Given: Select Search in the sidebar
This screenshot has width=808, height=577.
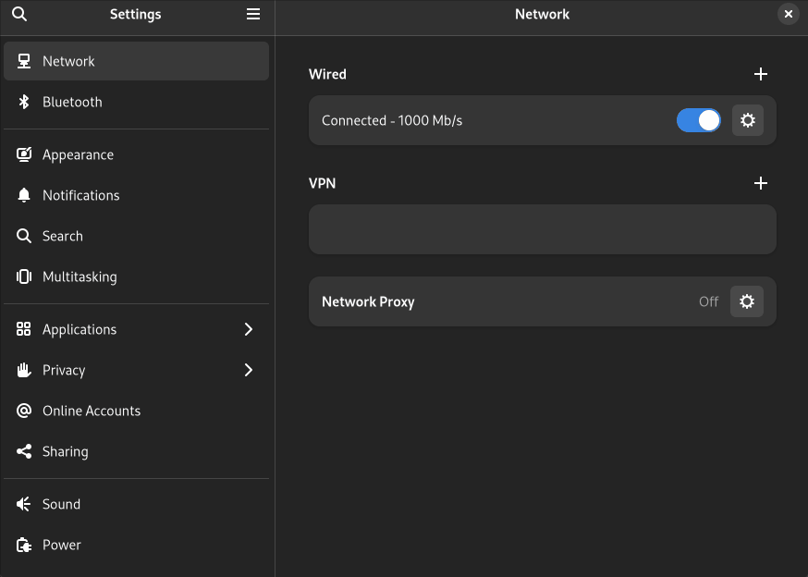Looking at the screenshot, I should click(x=63, y=236).
